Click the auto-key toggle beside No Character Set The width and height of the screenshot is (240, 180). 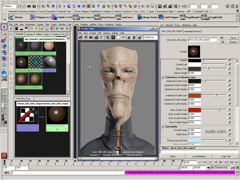pos(233,168)
